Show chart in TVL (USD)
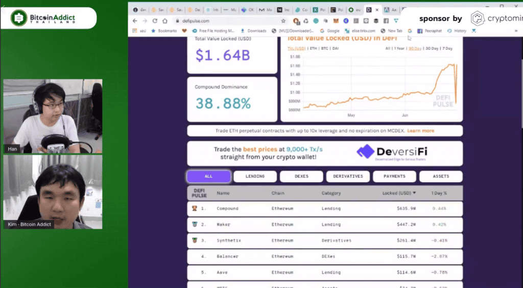Viewport: 523px width, 288px height. (296, 49)
